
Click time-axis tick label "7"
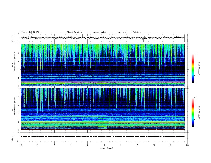137,145
